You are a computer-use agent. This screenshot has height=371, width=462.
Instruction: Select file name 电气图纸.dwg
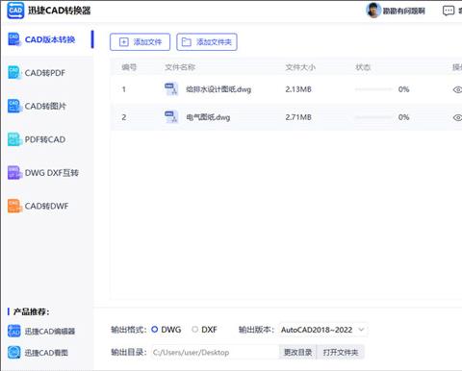[x=208, y=117]
